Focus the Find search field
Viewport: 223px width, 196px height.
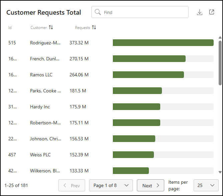140,12
